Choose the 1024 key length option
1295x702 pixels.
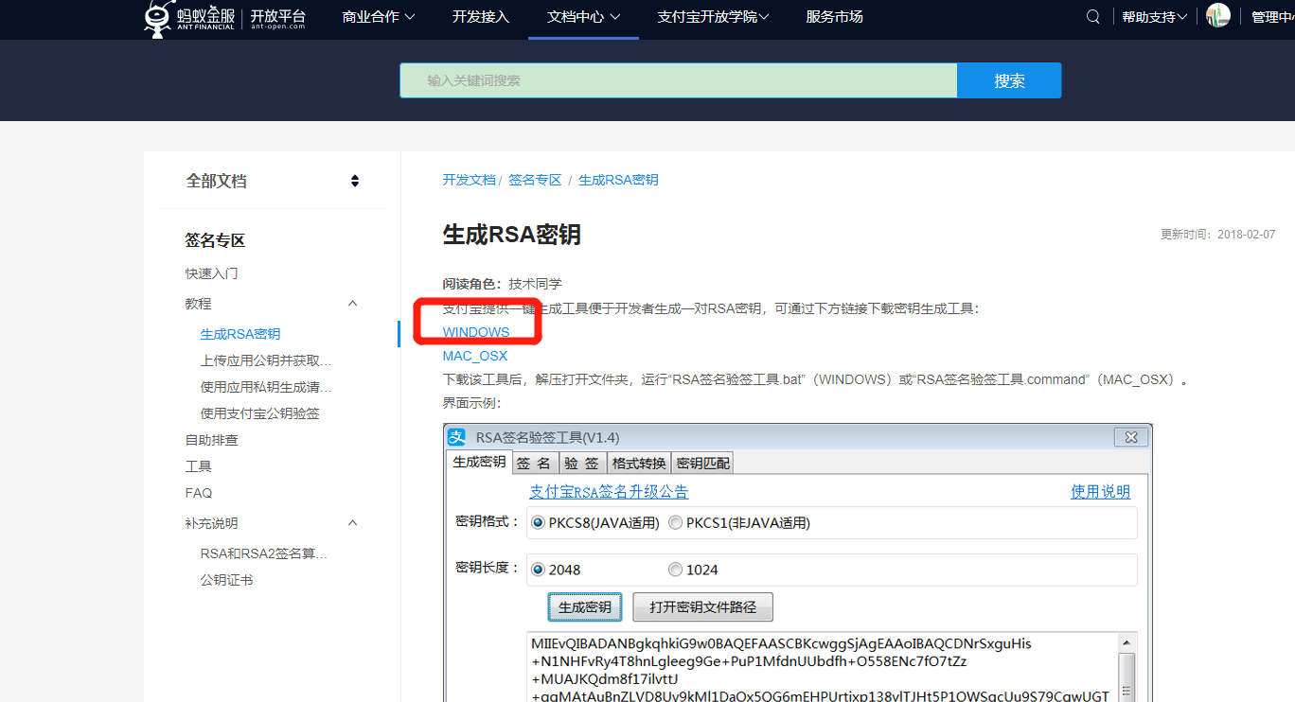pyautogui.click(x=675, y=570)
